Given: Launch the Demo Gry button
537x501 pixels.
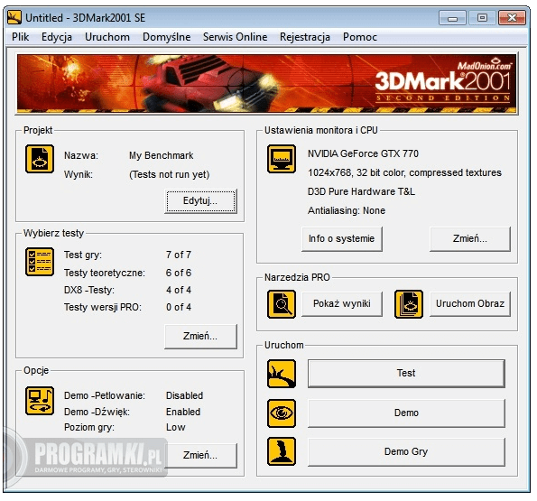Looking at the screenshot, I should 406,451.
